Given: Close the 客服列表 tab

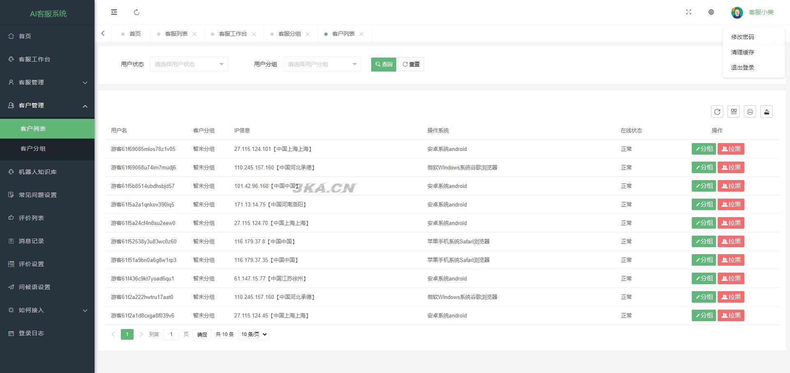Looking at the screenshot, I should pyautogui.click(x=194, y=34).
